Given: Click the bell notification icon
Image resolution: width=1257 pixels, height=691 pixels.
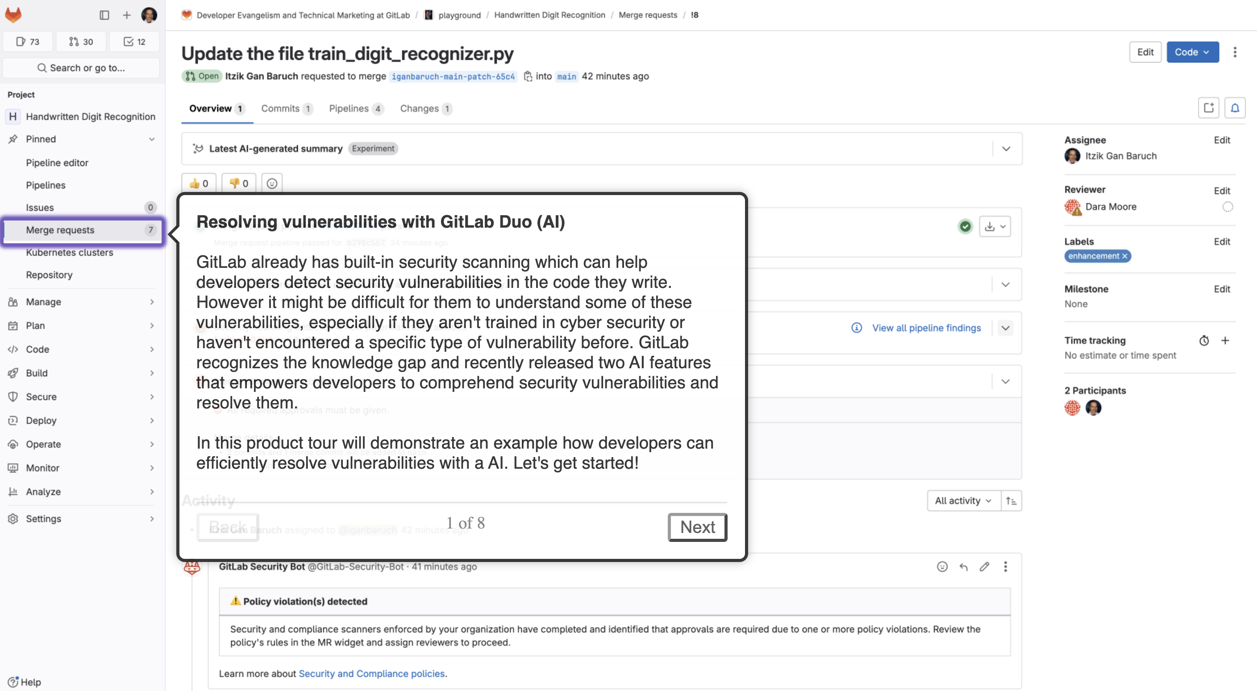Looking at the screenshot, I should point(1235,108).
